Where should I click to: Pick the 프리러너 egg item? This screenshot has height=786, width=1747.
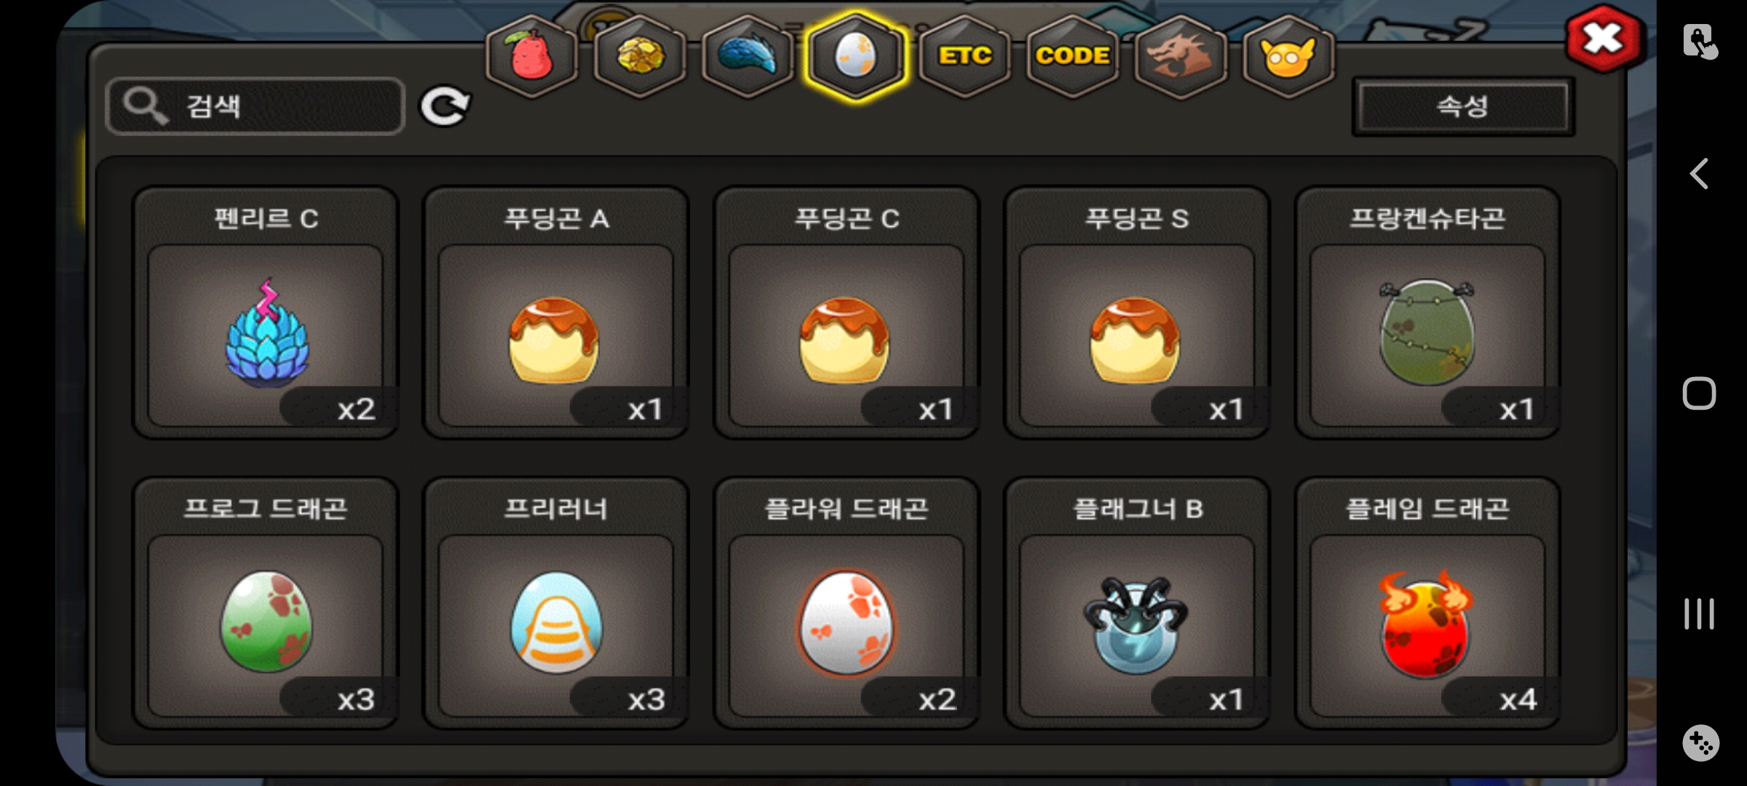[556, 603]
